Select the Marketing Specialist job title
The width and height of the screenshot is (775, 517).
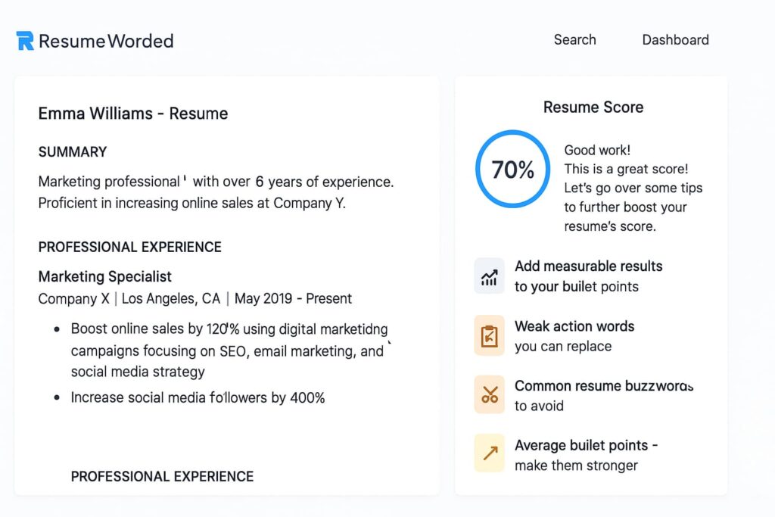pyautogui.click(x=105, y=276)
